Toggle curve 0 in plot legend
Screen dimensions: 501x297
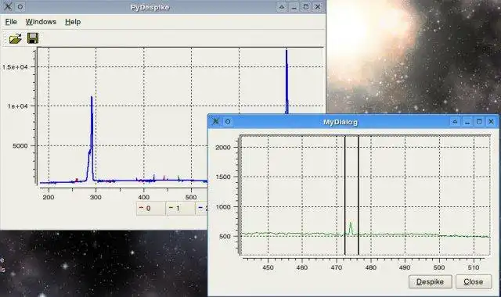click(x=151, y=209)
